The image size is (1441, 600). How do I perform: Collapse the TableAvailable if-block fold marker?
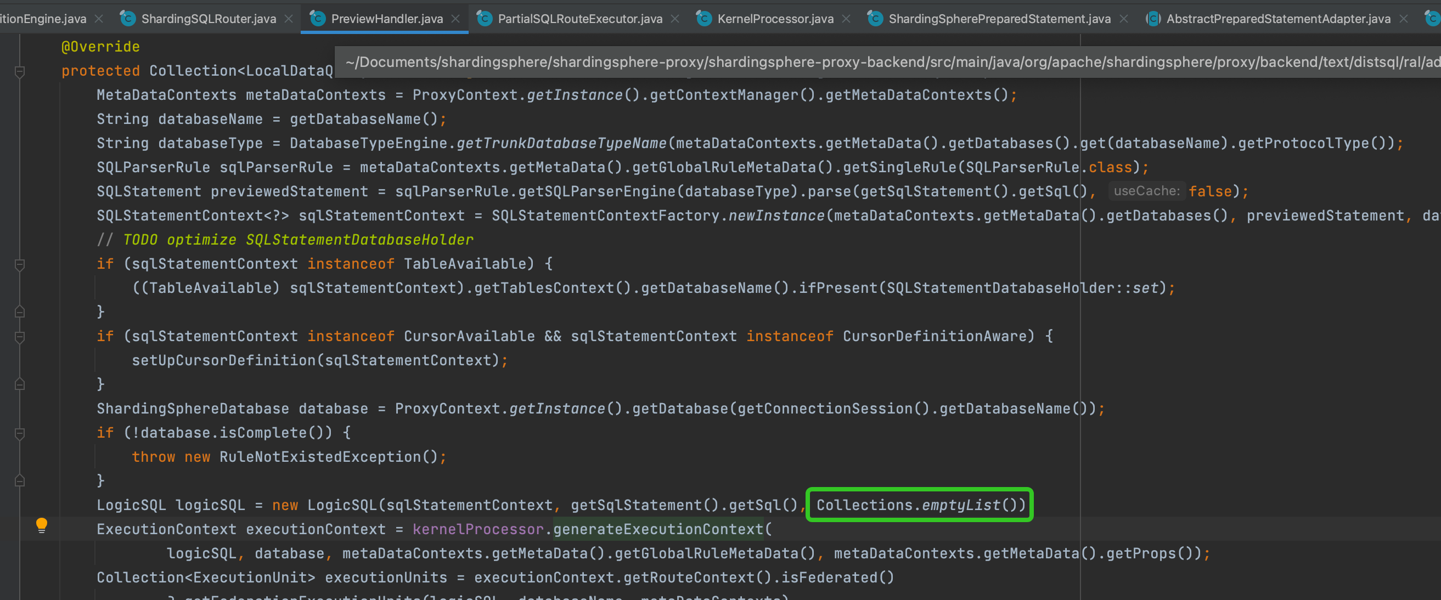pyautogui.click(x=20, y=264)
